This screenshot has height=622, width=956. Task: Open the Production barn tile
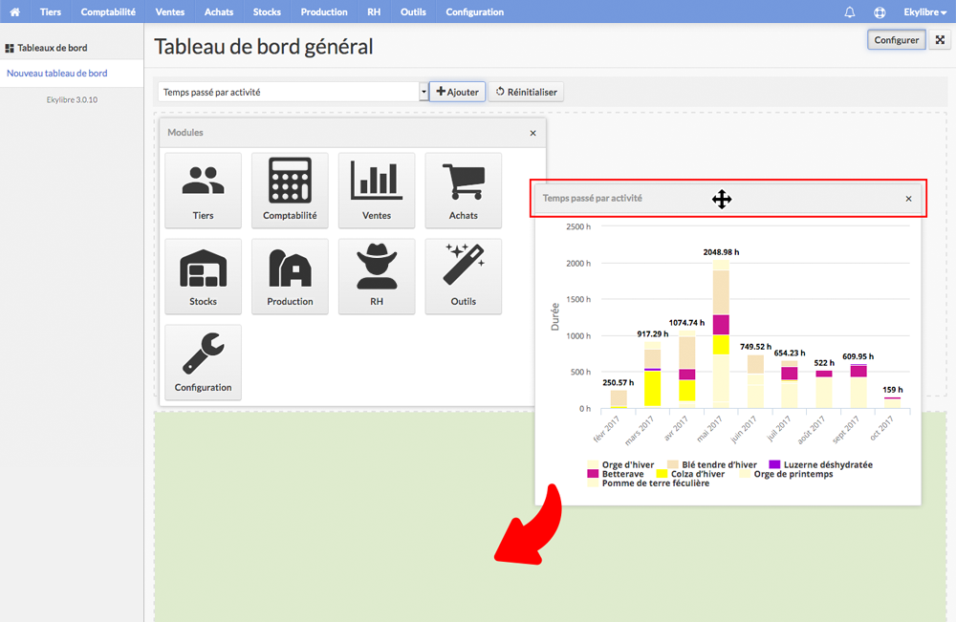point(290,276)
